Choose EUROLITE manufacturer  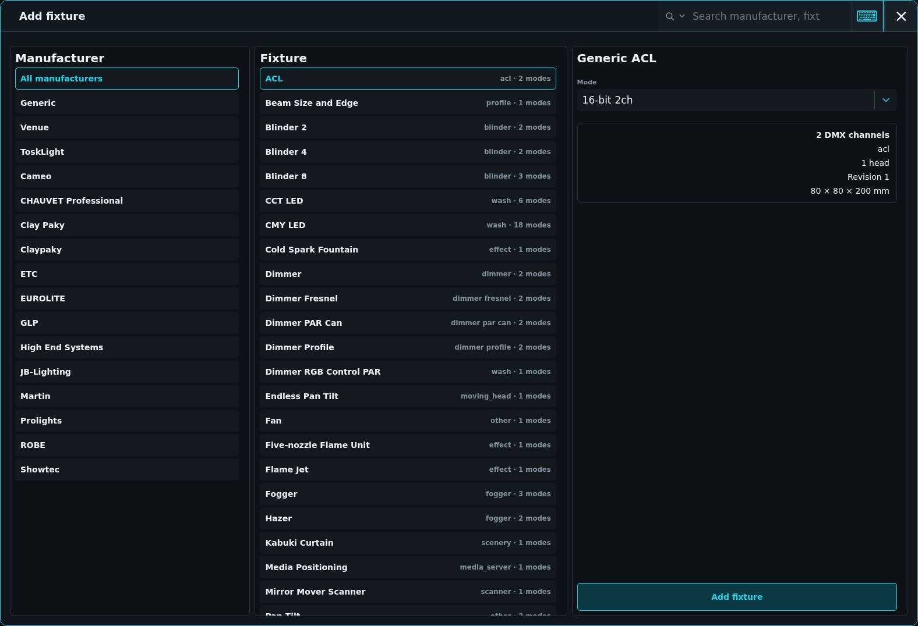(127, 298)
